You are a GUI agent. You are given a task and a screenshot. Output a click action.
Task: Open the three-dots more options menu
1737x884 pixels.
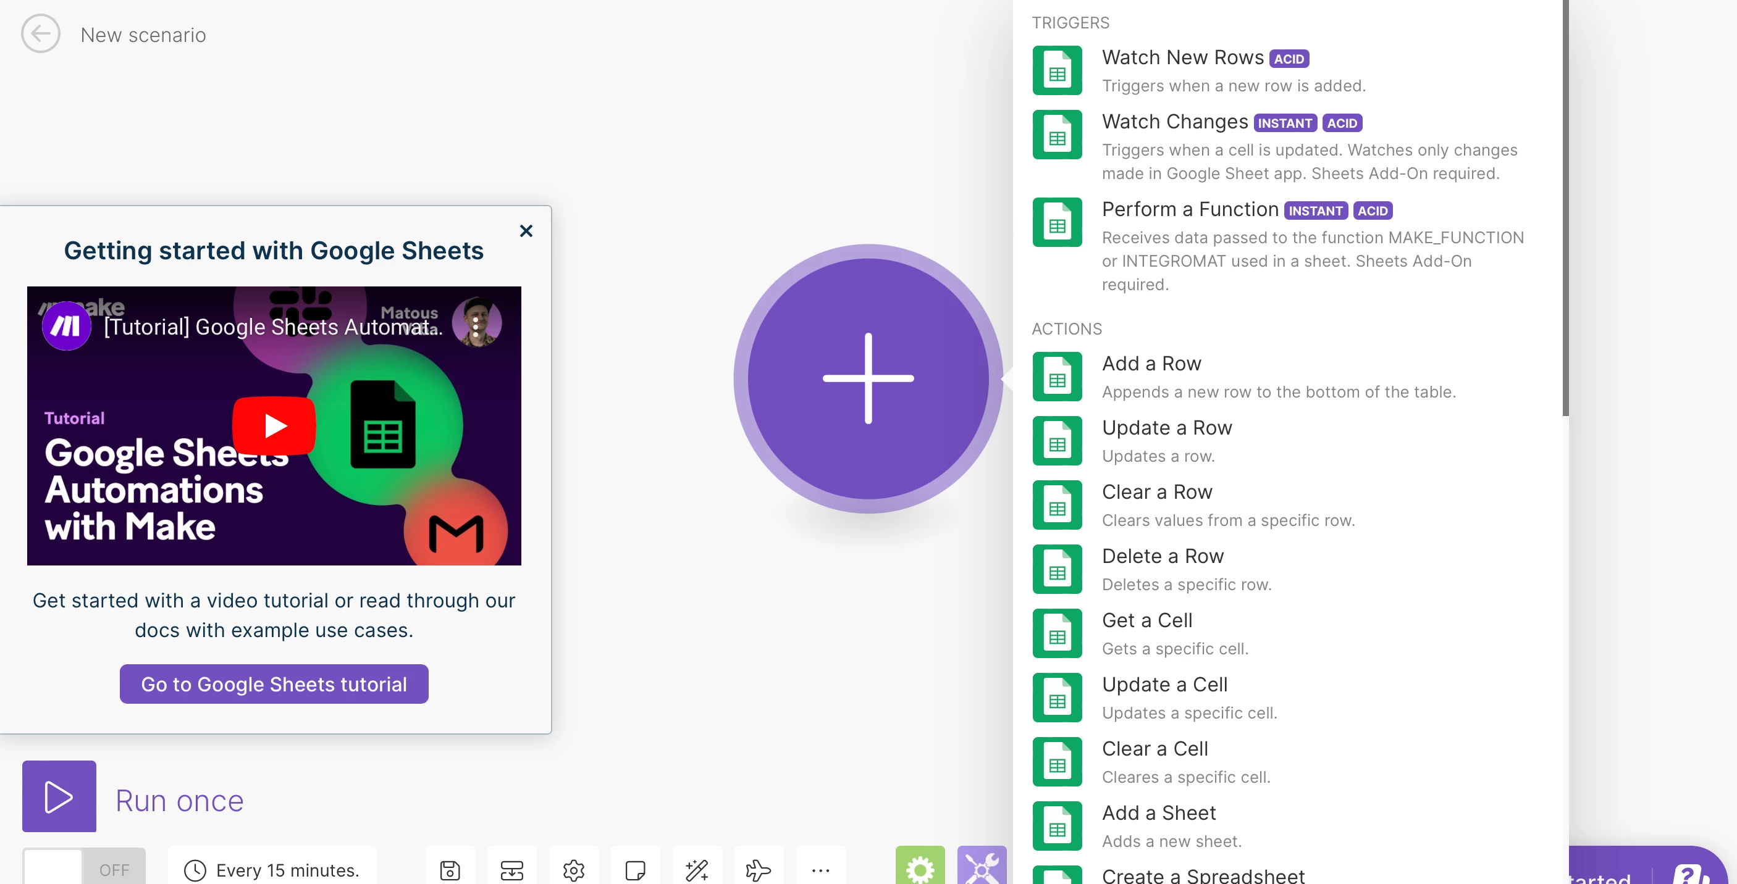click(820, 869)
